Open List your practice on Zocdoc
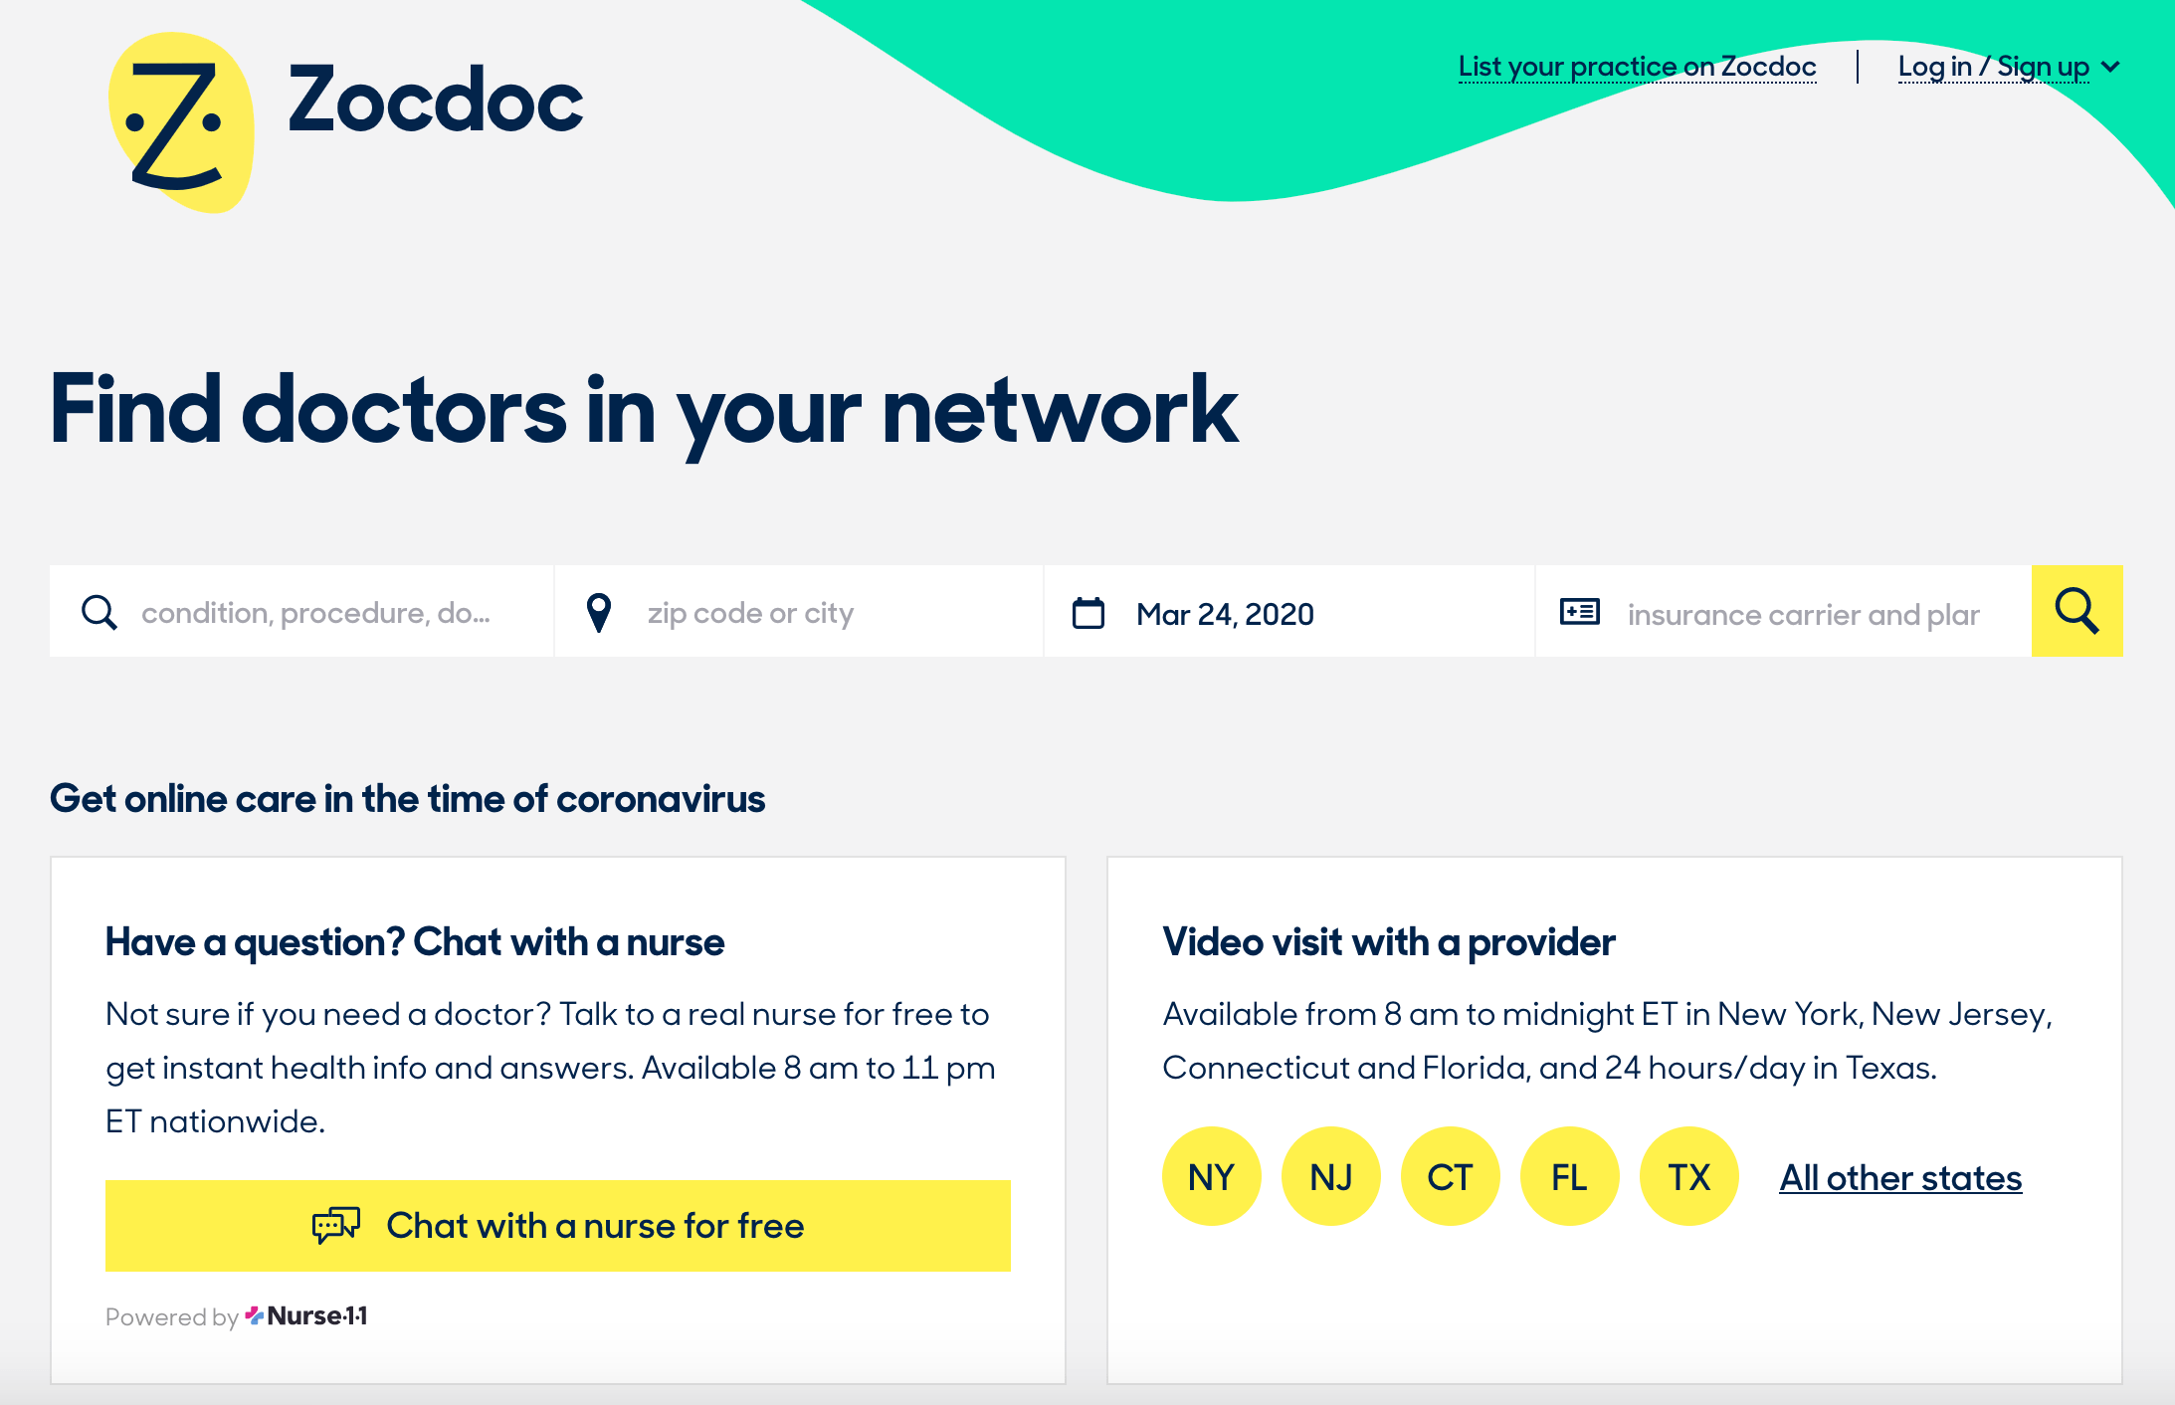The height and width of the screenshot is (1405, 2175). coord(1637,67)
